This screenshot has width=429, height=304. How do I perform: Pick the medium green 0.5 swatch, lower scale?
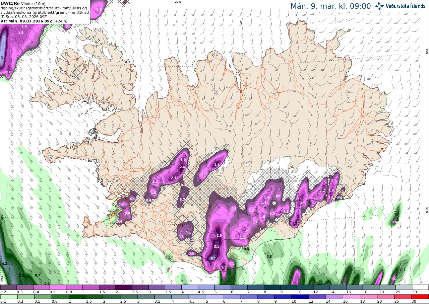click(42, 297)
